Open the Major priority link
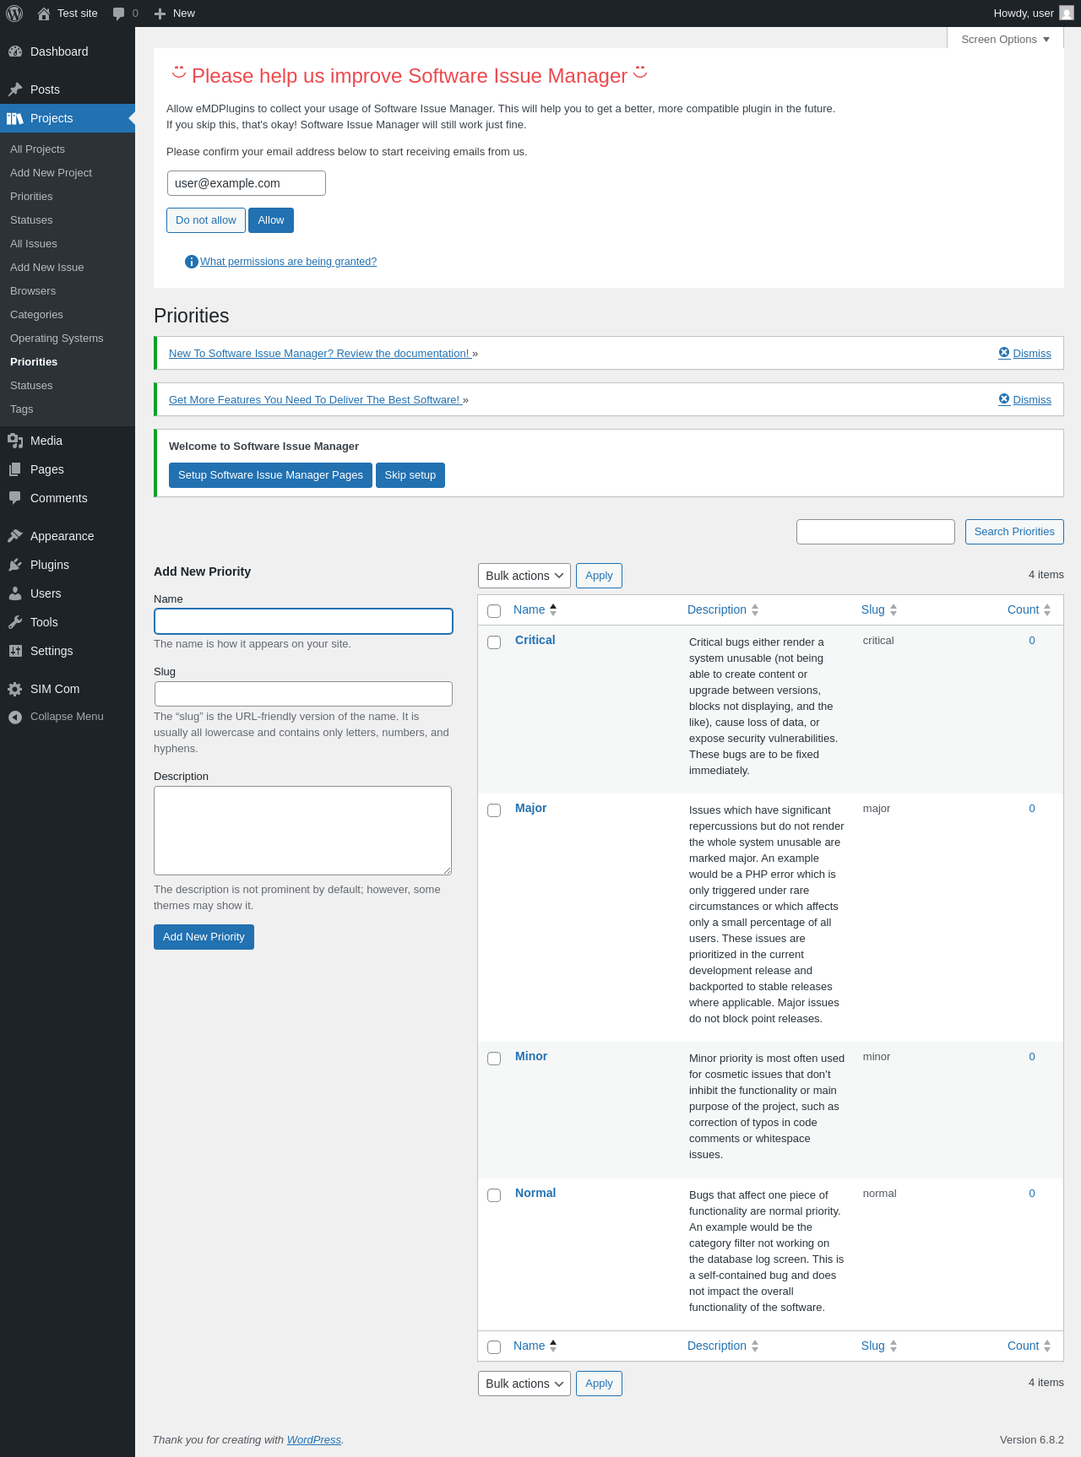The height and width of the screenshot is (1457, 1081). [x=530, y=808]
